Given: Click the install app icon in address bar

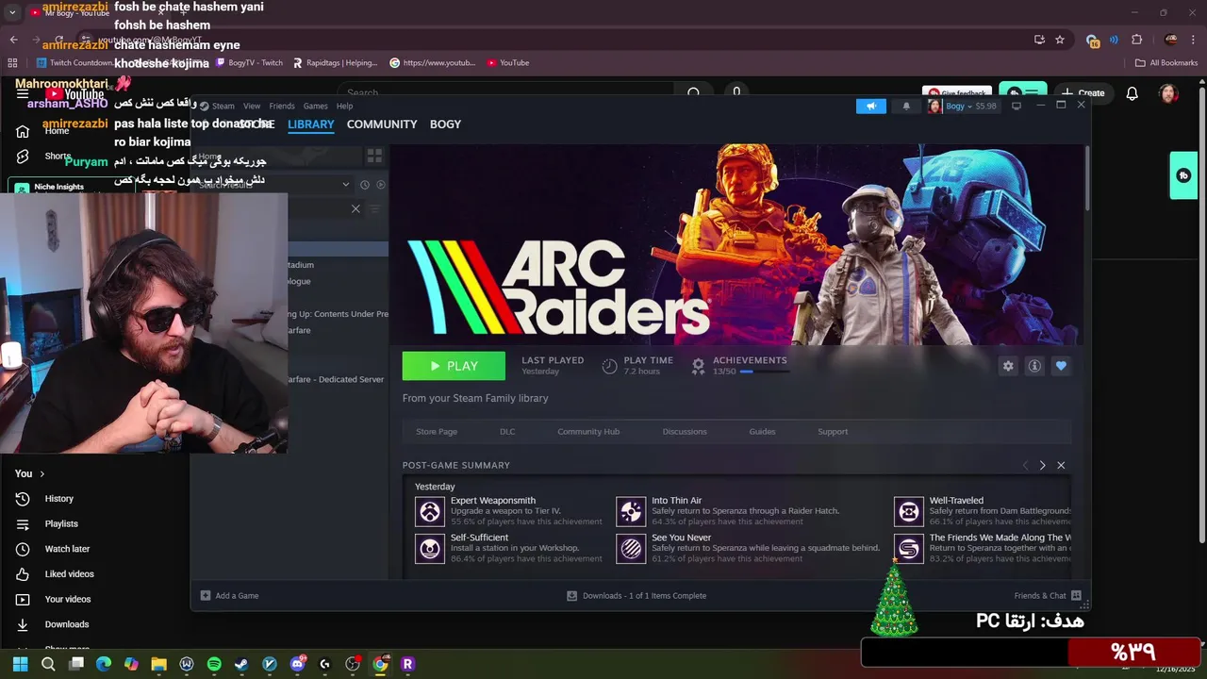Looking at the screenshot, I should click(x=1039, y=40).
